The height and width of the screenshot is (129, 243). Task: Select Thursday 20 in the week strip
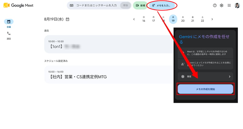click(x=183, y=19)
